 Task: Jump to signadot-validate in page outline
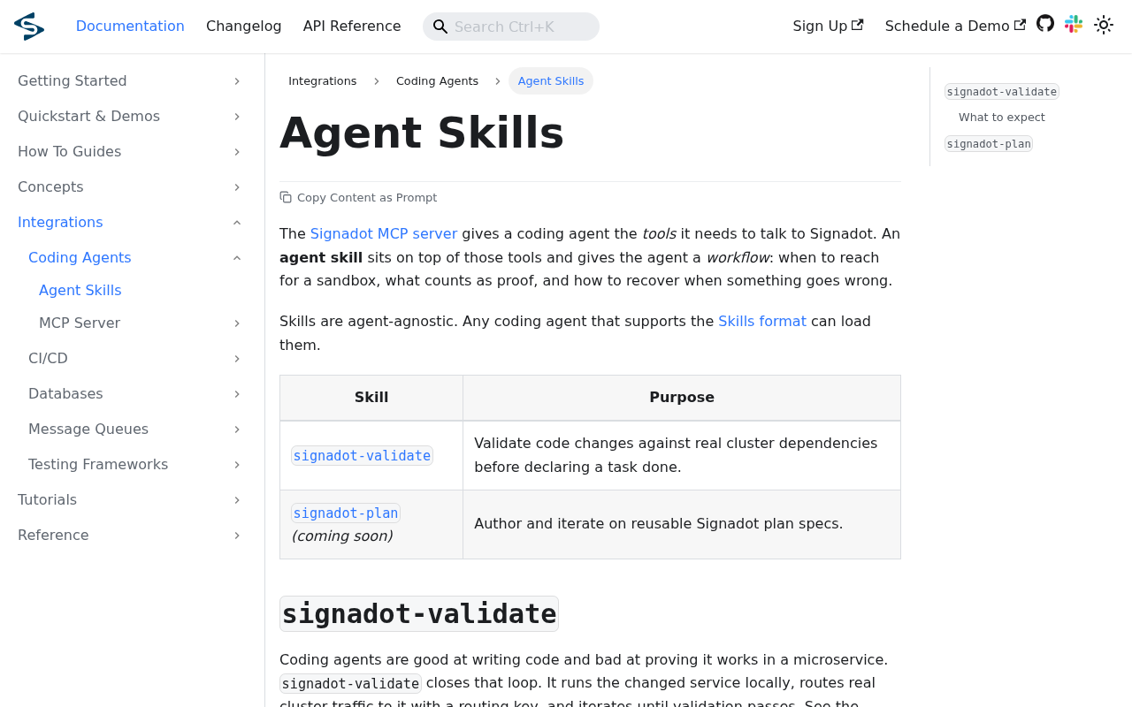pyautogui.click(x=1002, y=92)
